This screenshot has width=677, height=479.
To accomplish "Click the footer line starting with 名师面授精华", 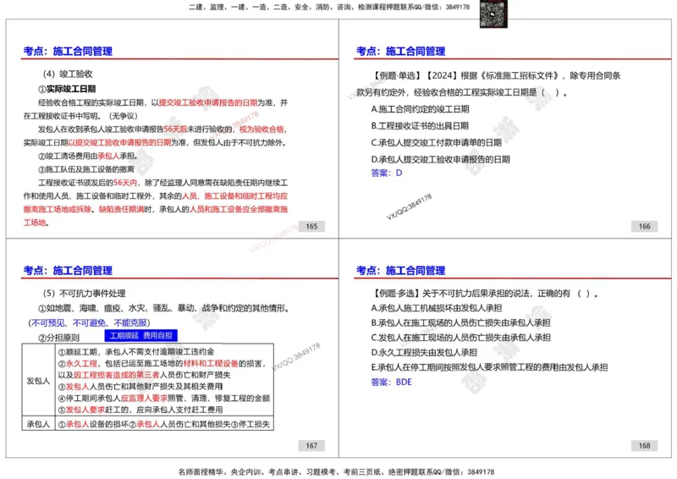I will click(x=336, y=471).
